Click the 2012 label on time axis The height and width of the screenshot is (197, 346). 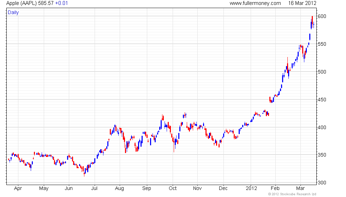(251, 189)
